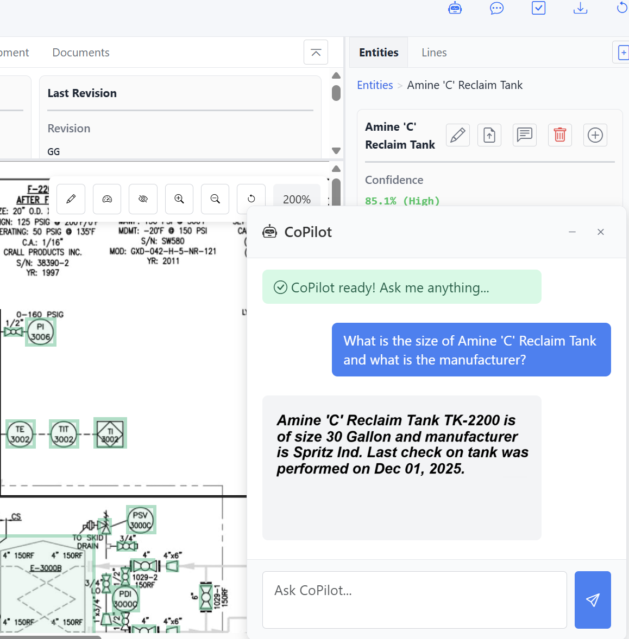Image resolution: width=629 pixels, height=639 pixels.
Task: Export the Amine 'C' Reclaim Tank entity
Action: tap(489, 135)
